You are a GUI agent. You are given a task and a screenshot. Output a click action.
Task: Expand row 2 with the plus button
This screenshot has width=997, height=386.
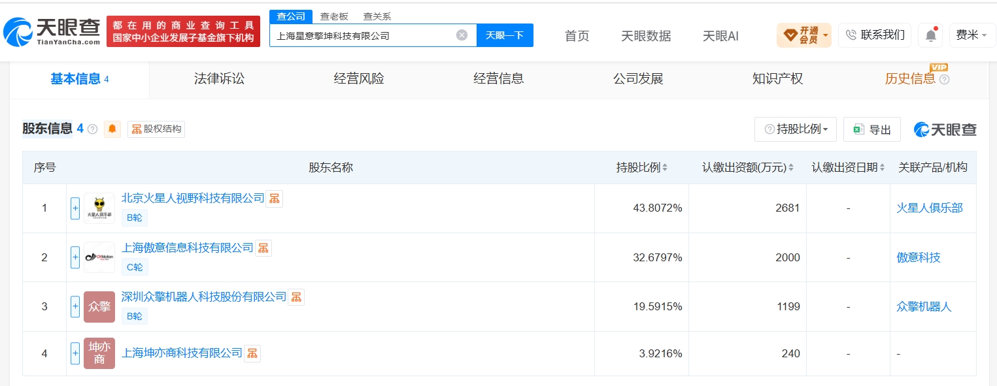pyautogui.click(x=75, y=257)
